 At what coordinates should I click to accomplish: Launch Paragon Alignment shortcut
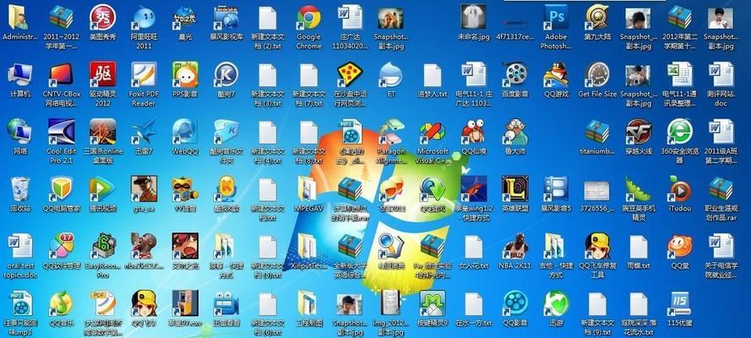pyautogui.click(x=391, y=132)
